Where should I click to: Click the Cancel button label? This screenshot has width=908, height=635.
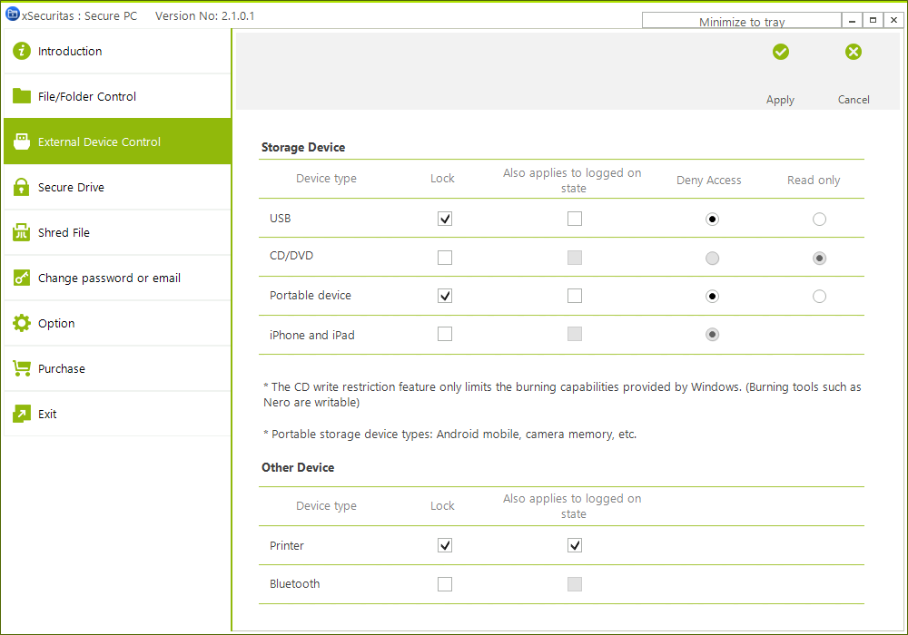[854, 100]
